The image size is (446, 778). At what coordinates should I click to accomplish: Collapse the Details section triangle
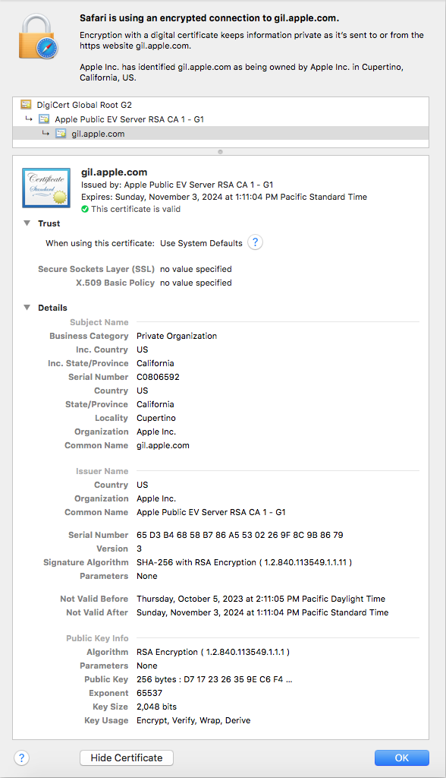[x=27, y=308]
